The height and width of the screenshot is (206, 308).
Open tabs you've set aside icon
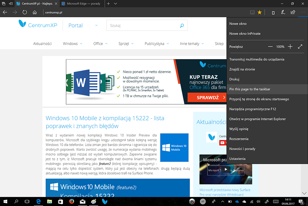pyautogui.click(x=3, y=3)
